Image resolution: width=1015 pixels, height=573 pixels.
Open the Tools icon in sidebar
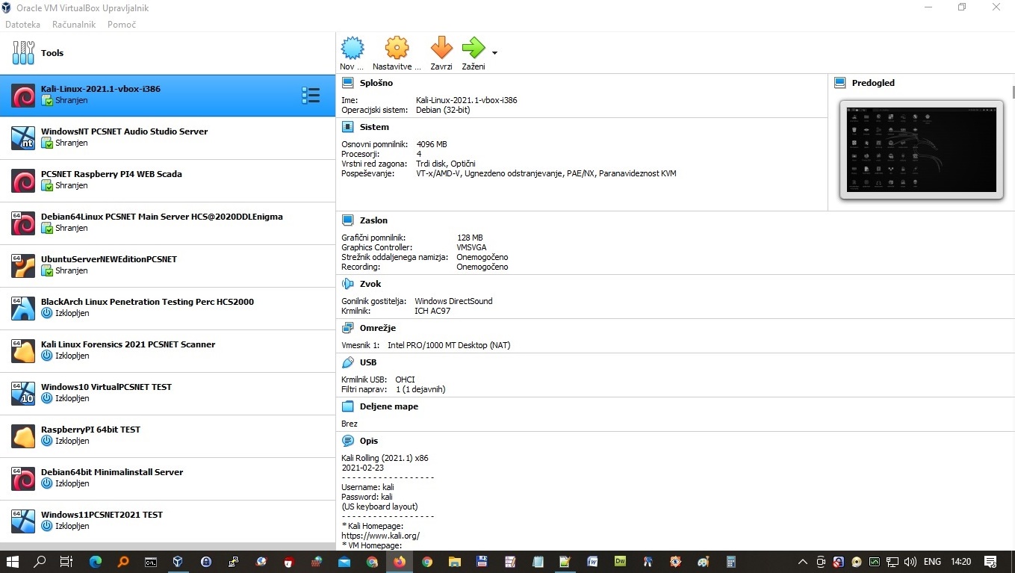click(23, 53)
